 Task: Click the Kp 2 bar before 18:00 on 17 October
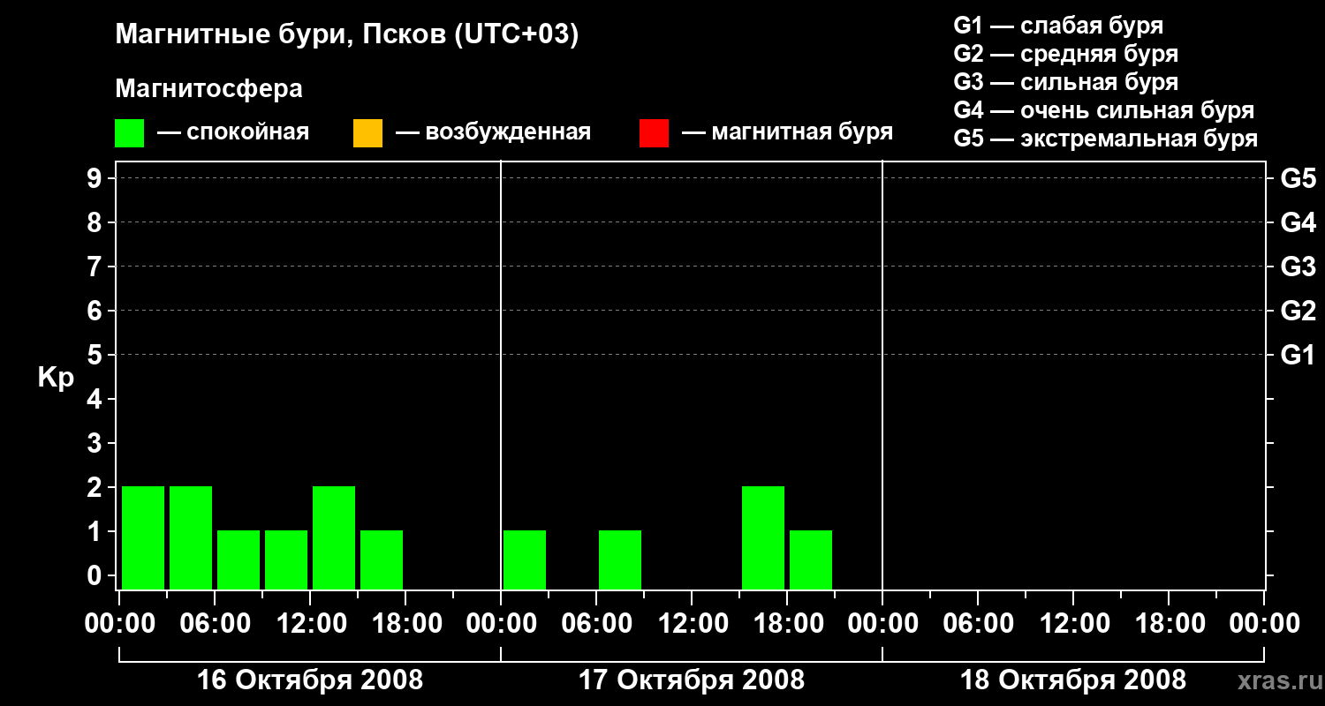click(763, 537)
